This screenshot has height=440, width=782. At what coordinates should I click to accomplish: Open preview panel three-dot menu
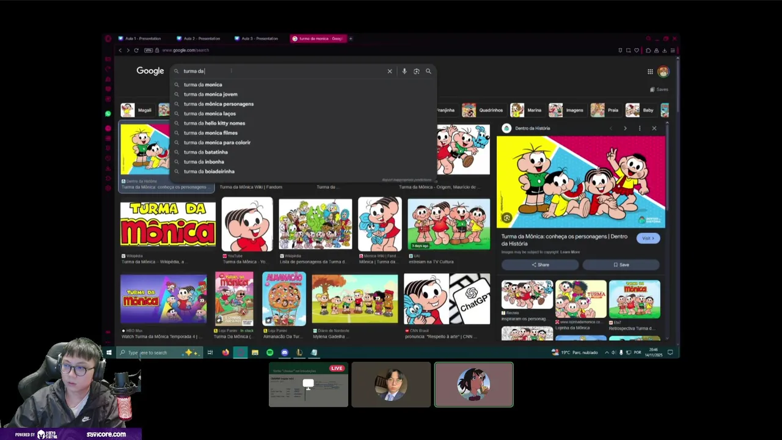tap(640, 128)
